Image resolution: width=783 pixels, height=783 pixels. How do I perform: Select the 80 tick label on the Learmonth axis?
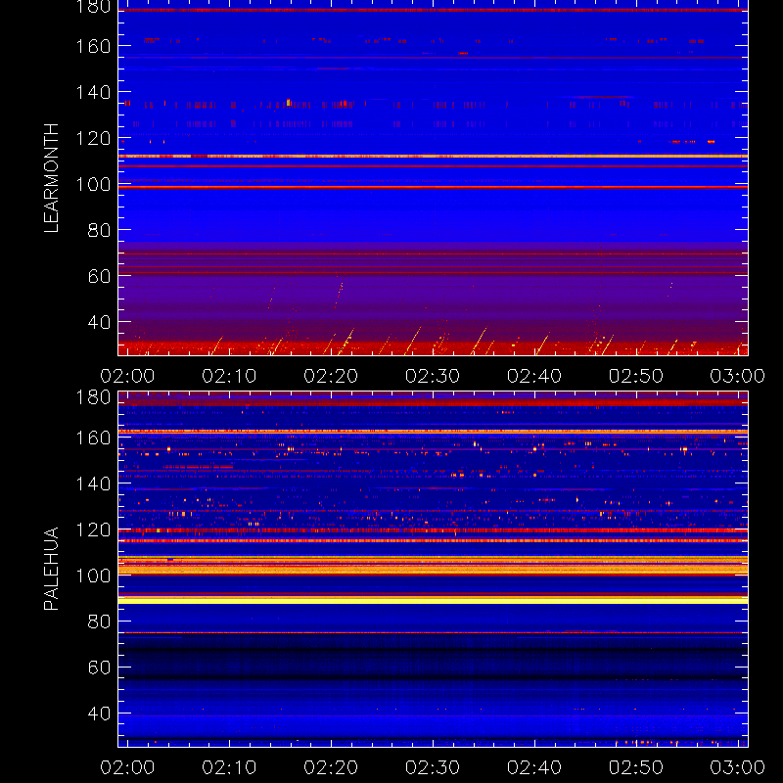click(99, 230)
